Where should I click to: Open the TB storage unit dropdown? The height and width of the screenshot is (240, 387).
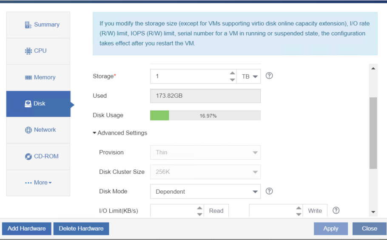point(248,76)
